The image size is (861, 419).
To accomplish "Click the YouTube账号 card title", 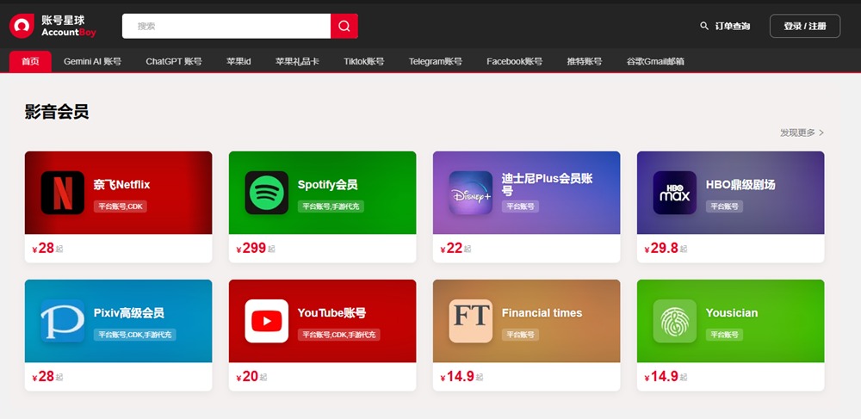I will pyautogui.click(x=331, y=312).
